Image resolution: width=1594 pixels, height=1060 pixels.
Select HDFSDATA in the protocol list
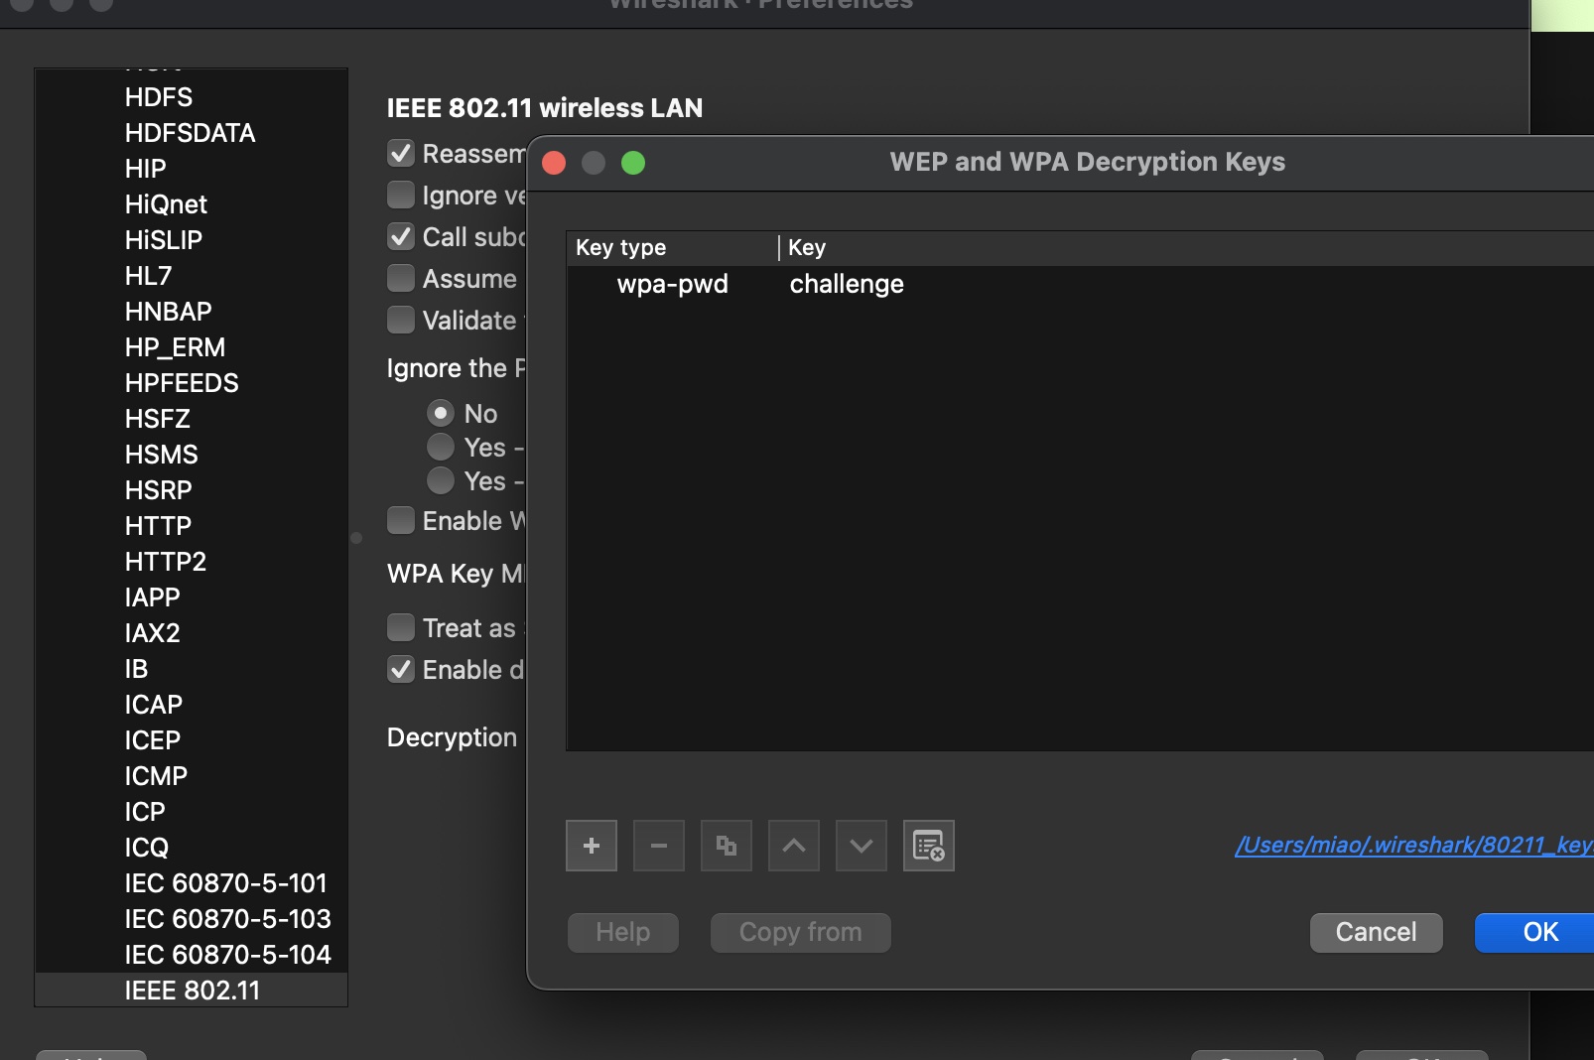coord(190,133)
